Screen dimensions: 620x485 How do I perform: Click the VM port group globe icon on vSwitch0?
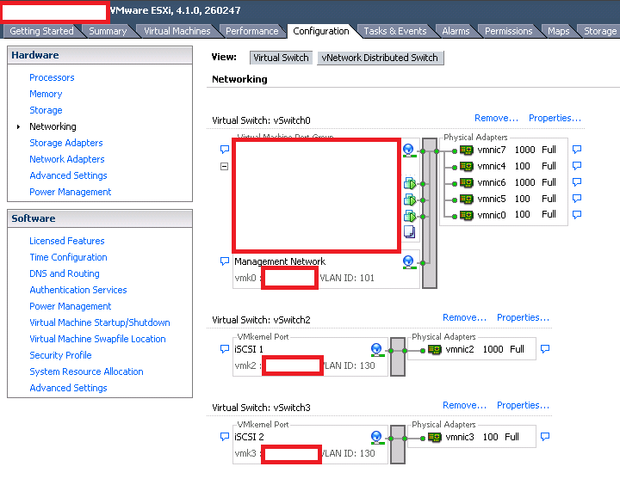(409, 150)
